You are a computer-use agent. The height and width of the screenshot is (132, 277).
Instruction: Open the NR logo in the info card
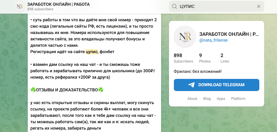[185, 36]
